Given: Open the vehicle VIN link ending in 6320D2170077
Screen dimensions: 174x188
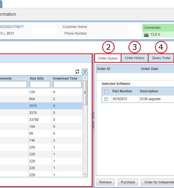Looking at the screenshot, I should (12, 27).
